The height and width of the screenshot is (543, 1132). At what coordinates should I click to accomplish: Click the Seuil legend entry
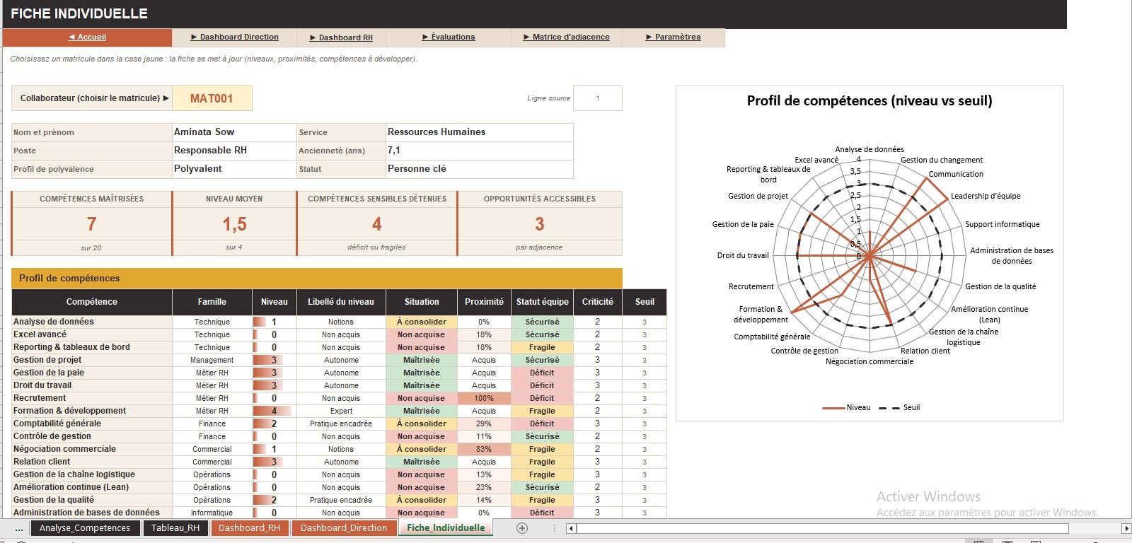[900, 408]
